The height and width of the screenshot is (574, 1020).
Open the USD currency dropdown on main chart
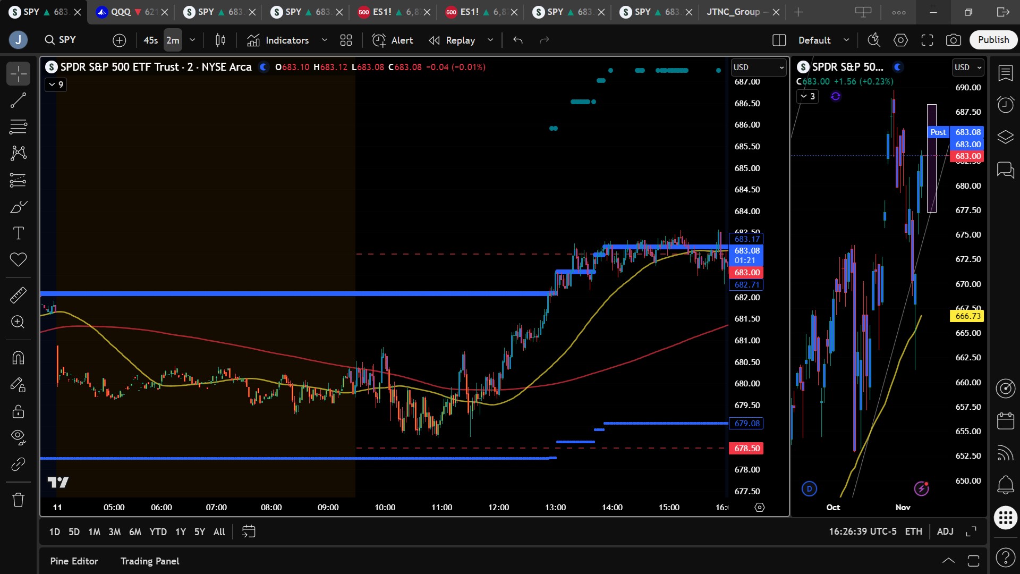[758, 67]
